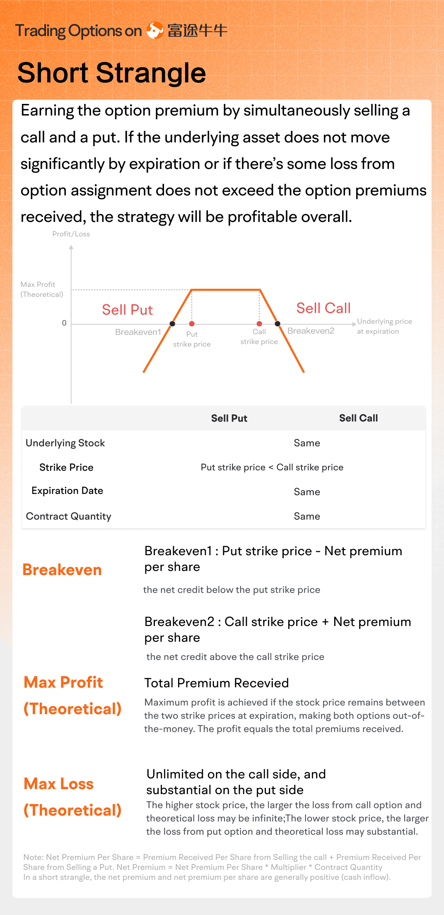
Task: Click the Expiration Date row label
Action: (67, 491)
